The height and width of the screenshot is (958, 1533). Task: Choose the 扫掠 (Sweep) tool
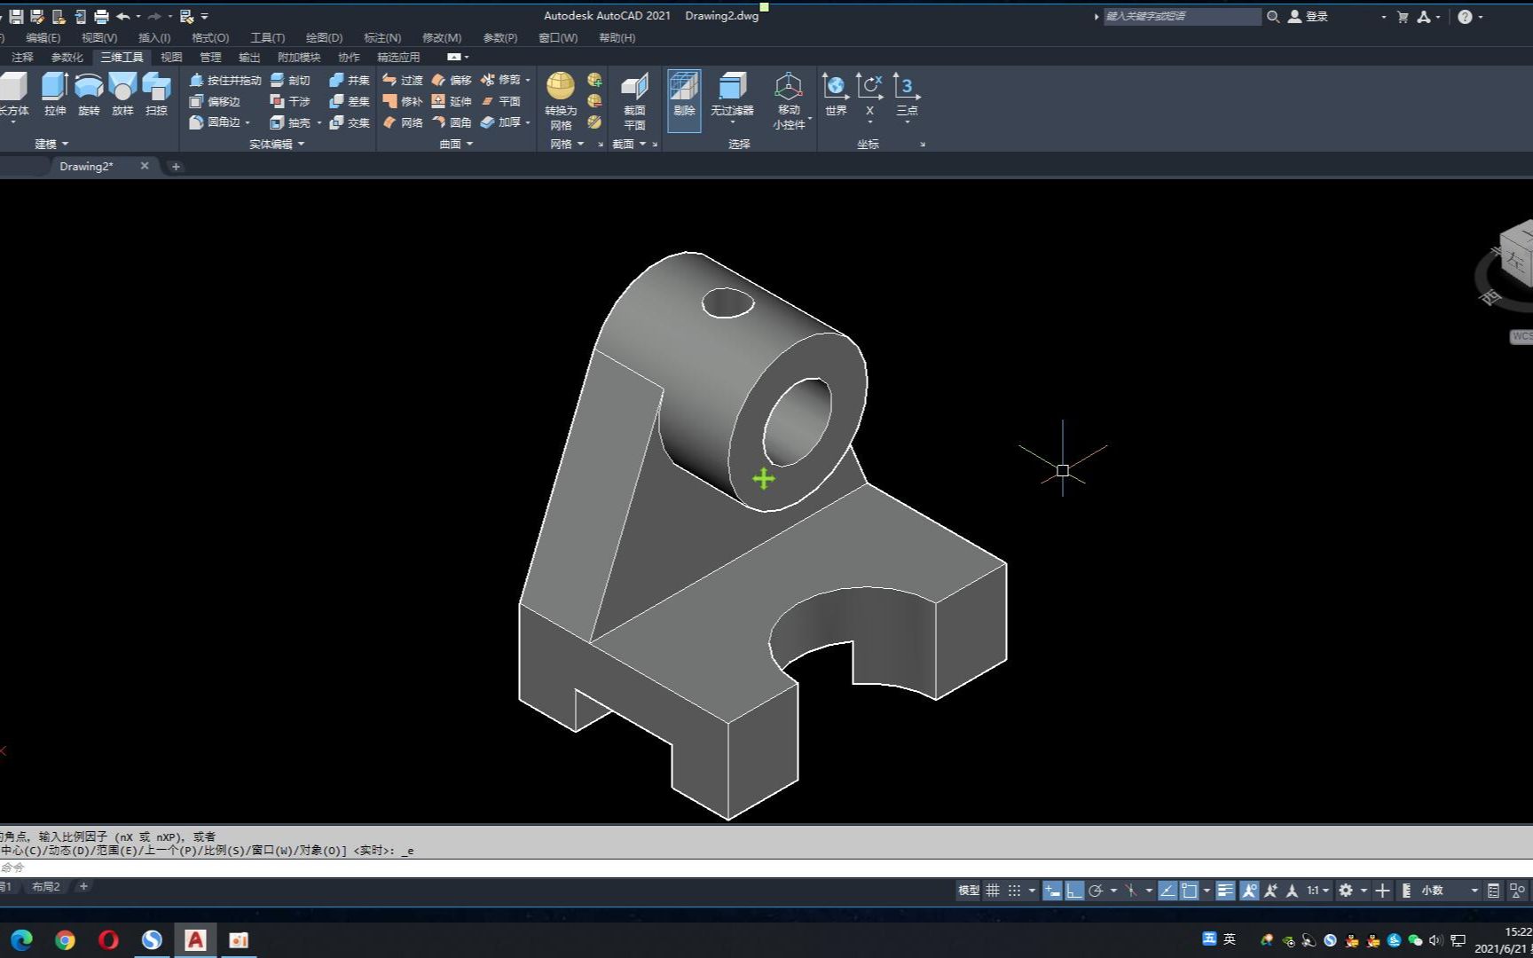[156, 93]
